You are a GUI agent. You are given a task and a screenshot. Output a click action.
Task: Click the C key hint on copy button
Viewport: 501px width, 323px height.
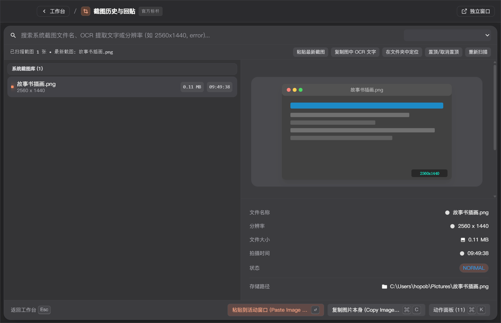point(417,310)
